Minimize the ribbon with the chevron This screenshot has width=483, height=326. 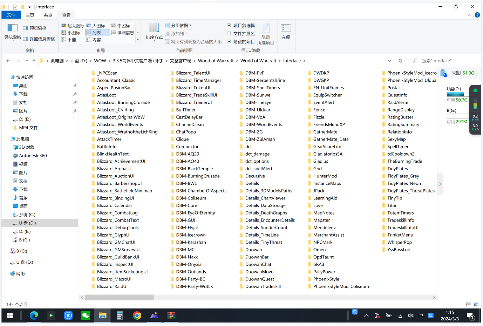(x=470, y=15)
